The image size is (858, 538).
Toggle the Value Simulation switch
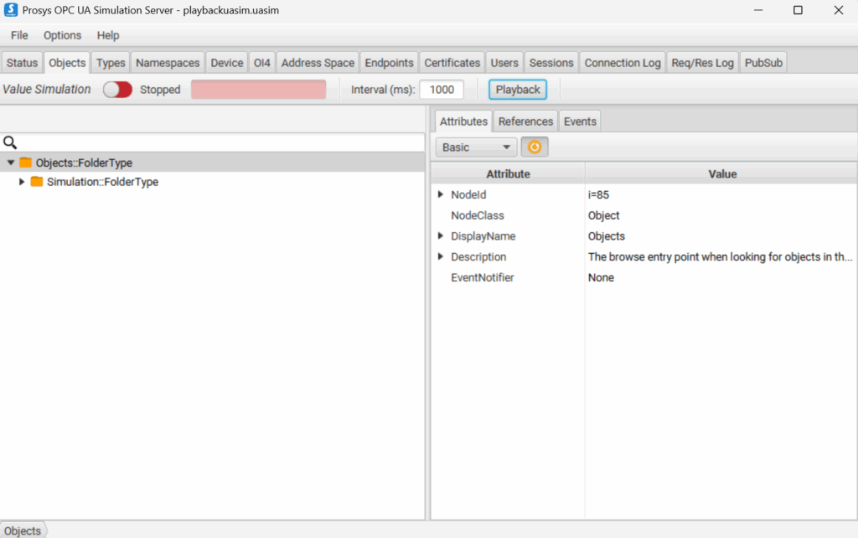(117, 90)
